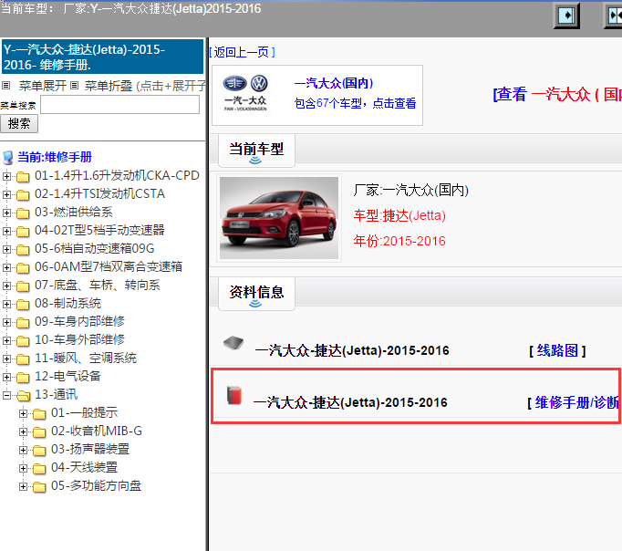Click the FAW-Volkswagen brand logo
This screenshot has width=622, height=551.
pos(245,93)
